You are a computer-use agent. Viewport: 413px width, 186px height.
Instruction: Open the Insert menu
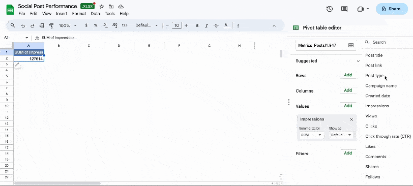tap(62, 14)
